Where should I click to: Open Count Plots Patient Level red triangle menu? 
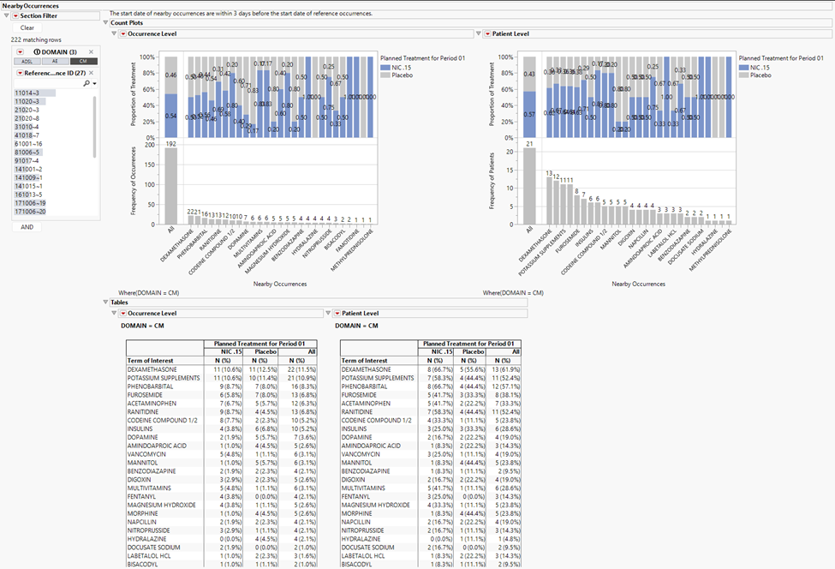488,33
